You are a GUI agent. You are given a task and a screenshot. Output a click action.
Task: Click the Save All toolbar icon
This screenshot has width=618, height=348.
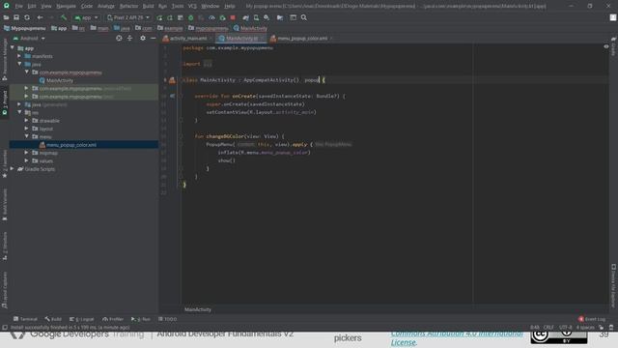coord(16,17)
